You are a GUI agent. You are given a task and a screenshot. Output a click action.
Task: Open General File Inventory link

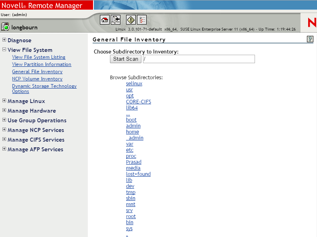[37, 72]
